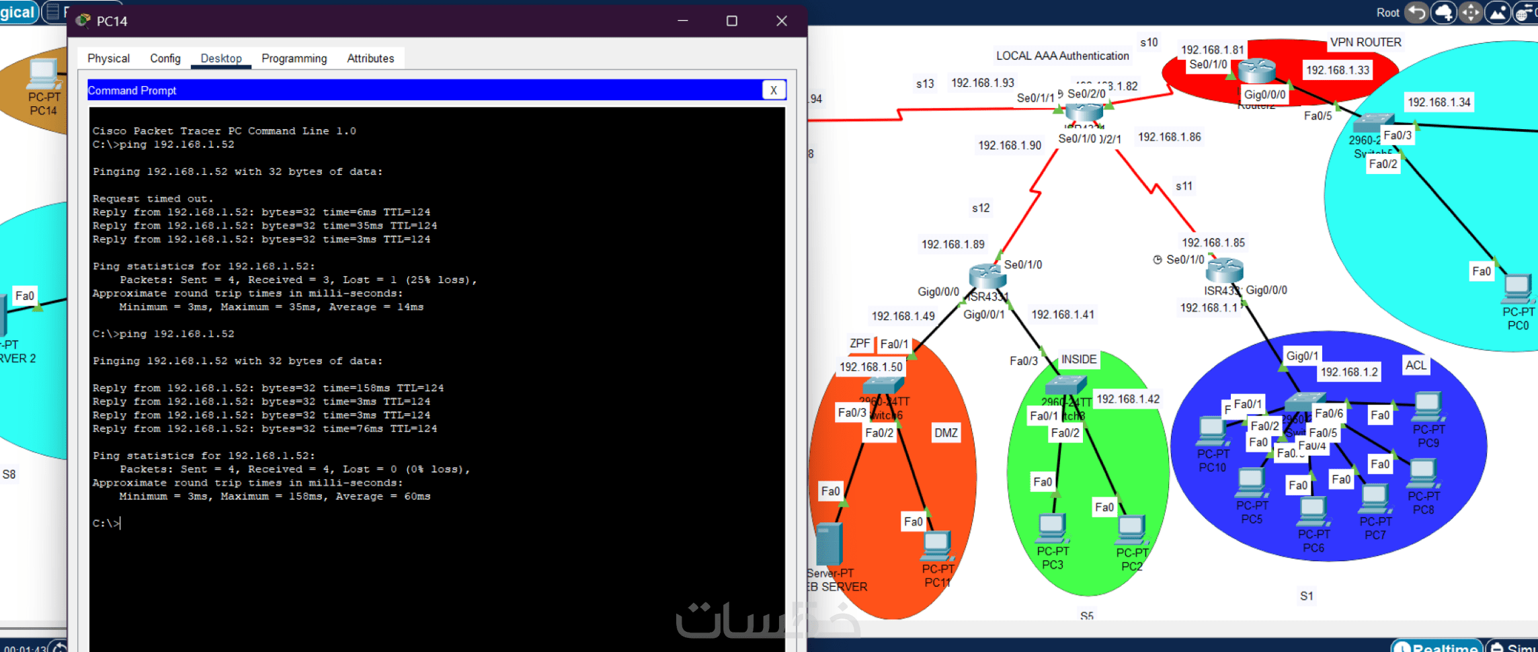The width and height of the screenshot is (1538, 652).
Task: Select the PC8 computer icon
Action: coord(1422,475)
